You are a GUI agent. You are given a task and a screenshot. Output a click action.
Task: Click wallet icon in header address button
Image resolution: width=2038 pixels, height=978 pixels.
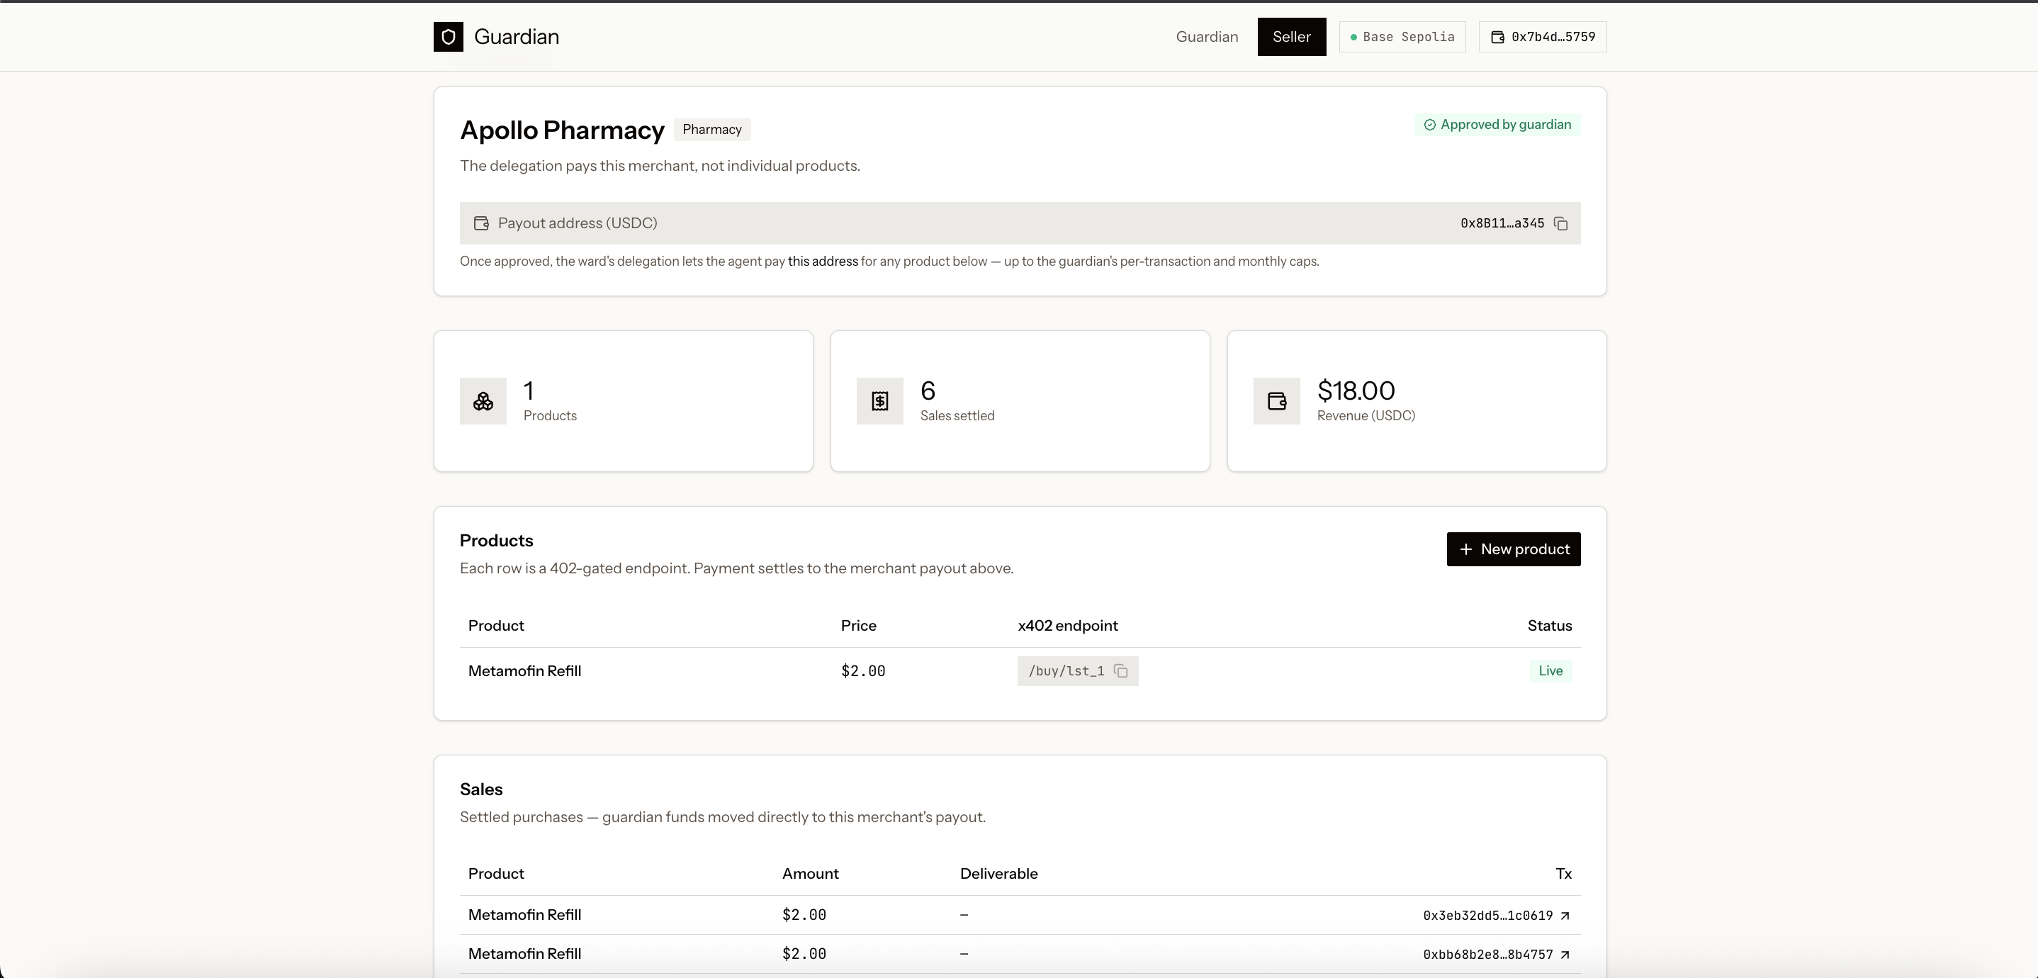click(x=1497, y=37)
